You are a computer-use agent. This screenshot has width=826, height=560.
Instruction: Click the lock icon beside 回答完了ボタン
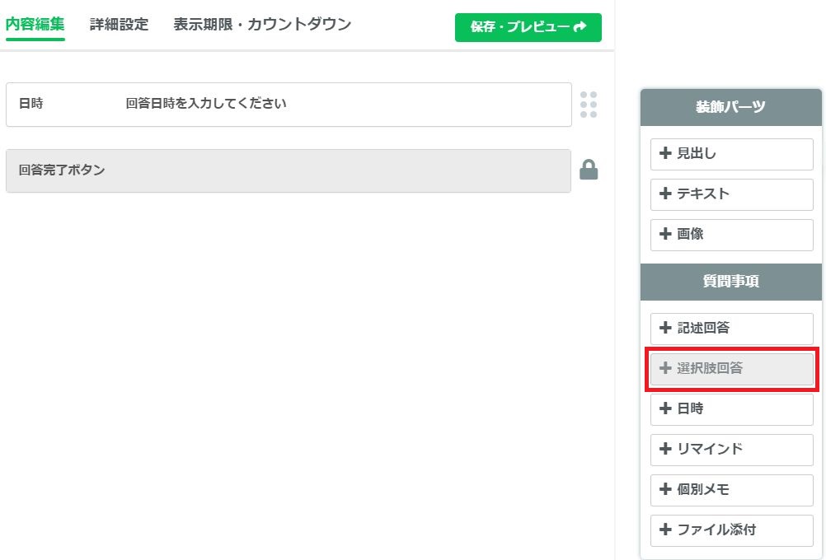point(589,170)
